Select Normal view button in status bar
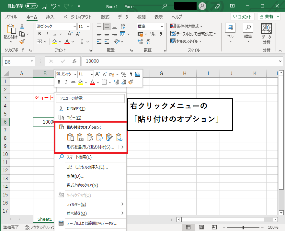The image size is (285, 231). coord(188,227)
